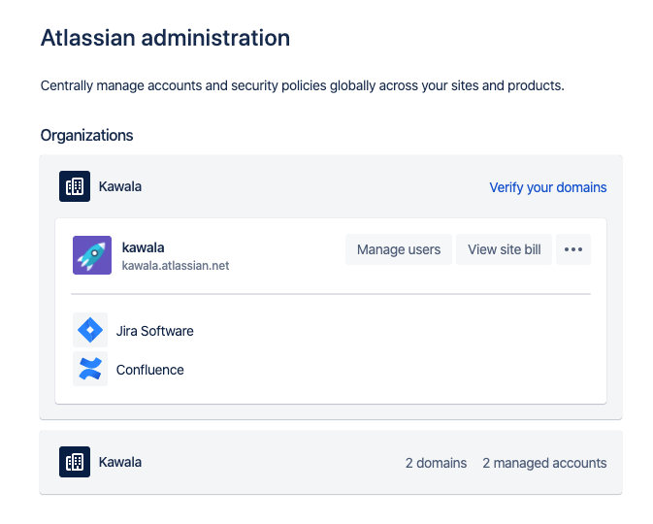Click the Centrally manage accounts description text
653x524 pixels.
[303, 85]
